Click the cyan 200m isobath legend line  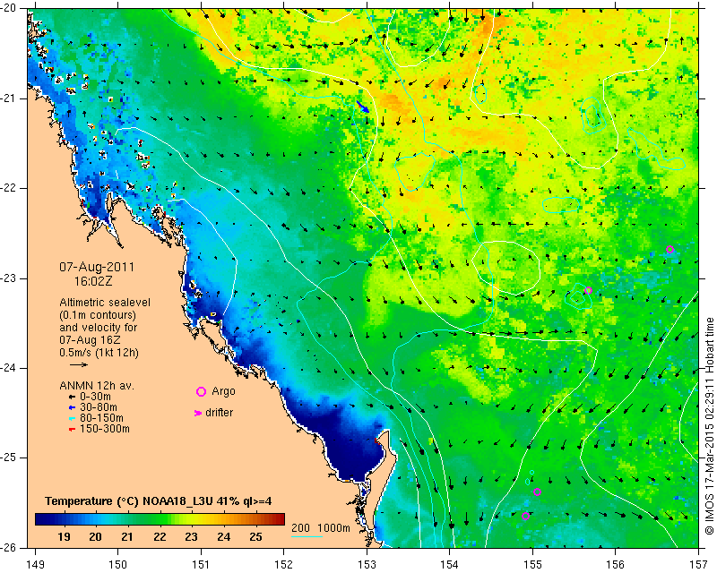307,536
